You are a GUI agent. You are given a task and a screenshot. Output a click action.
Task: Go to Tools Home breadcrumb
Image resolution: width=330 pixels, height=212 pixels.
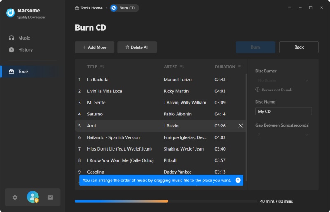(x=89, y=8)
